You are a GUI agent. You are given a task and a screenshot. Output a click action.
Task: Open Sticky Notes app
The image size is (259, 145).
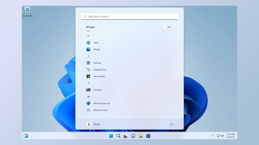tap(88, 76)
